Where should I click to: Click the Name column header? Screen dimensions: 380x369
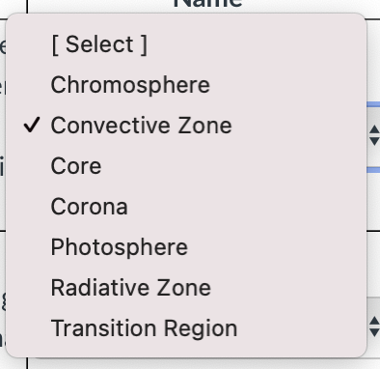pyautogui.click(x=207, y=3)
